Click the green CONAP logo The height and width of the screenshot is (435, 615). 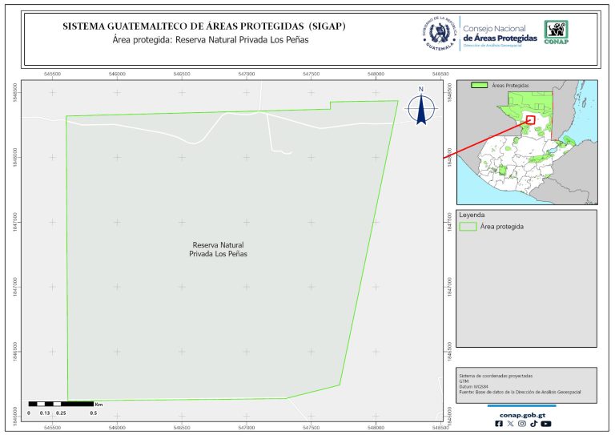[557, 33]
